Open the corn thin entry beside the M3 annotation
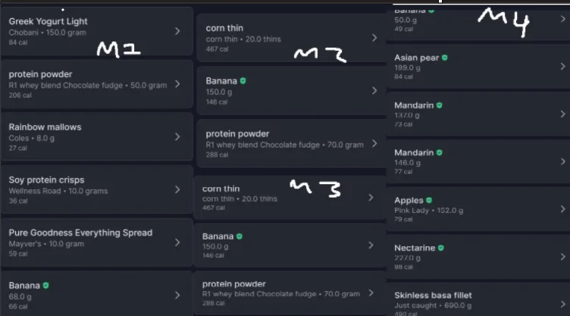The width and height of the screenshot is (570, 316). [x=290, y=198]
